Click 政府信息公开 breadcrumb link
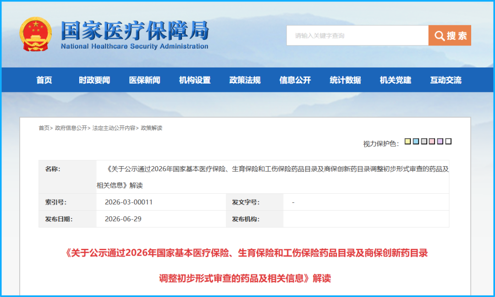Screen dimensions: 495x297 coord(71,128)
